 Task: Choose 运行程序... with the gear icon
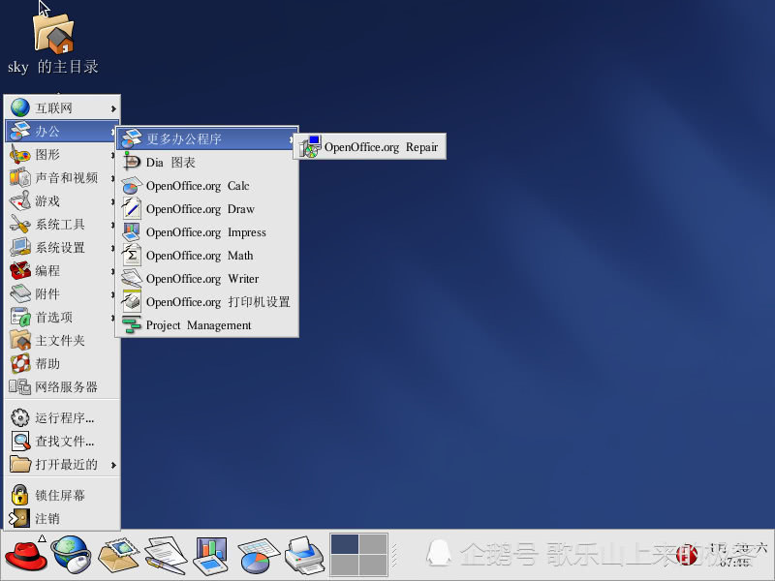pos(62,418)
